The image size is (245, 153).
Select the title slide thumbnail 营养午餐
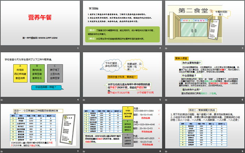tap(40, 23)
